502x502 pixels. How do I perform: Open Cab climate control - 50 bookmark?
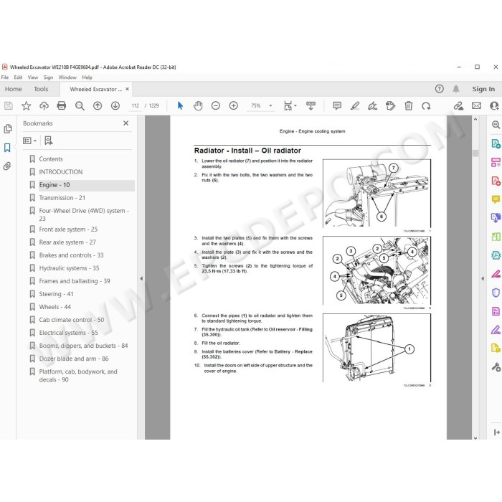[x=72, y=320]
